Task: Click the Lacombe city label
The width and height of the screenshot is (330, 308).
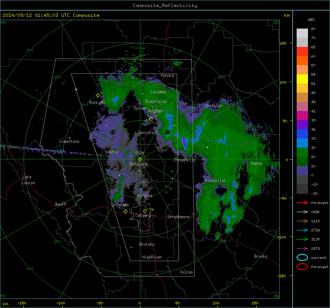Action: (158, 92)
